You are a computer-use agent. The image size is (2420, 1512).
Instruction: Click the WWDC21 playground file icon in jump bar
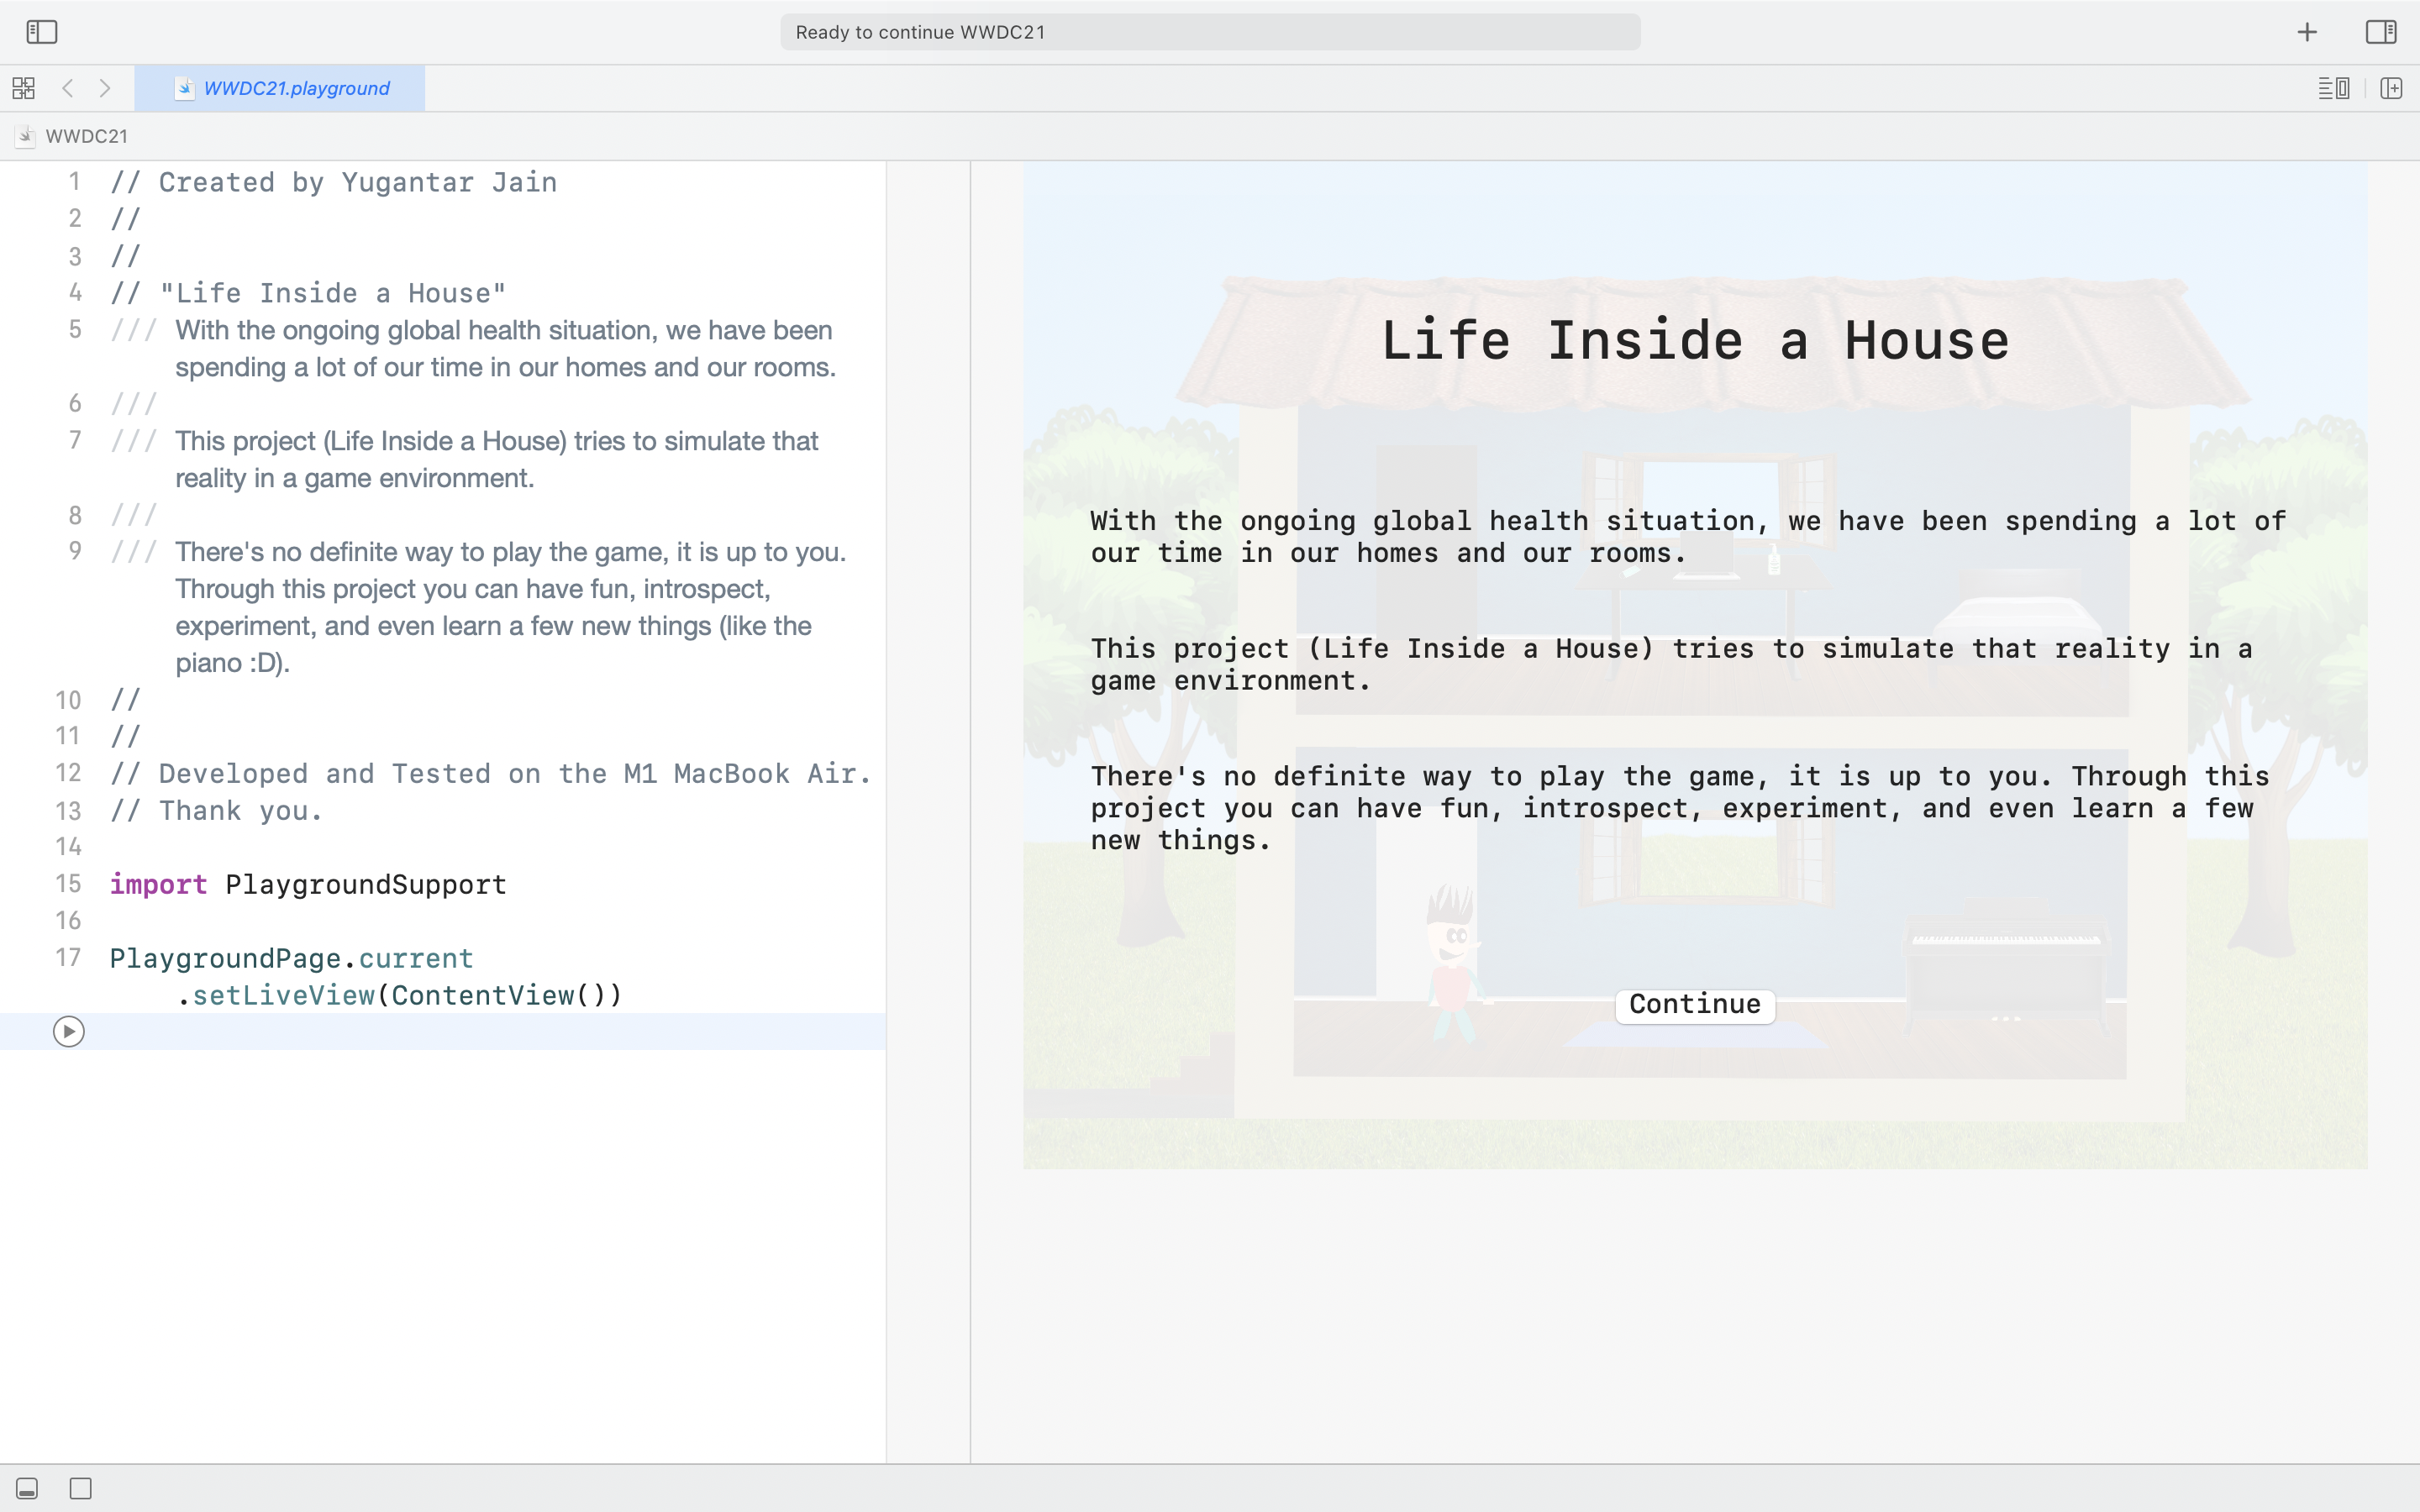27,136
